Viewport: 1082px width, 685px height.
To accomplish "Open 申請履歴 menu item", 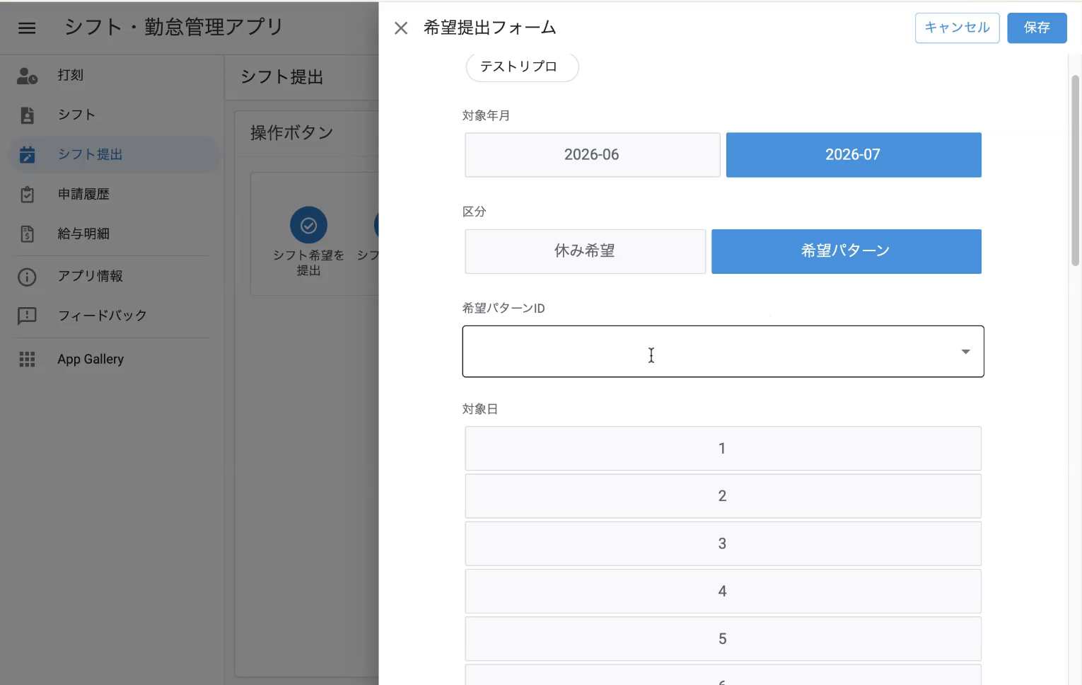I will coord(115,194).
